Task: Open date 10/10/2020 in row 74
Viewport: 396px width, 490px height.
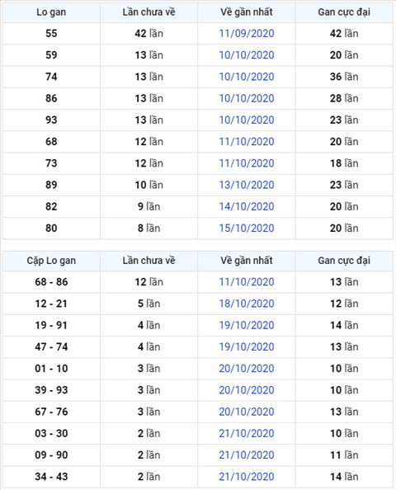Action: point(247,77)
